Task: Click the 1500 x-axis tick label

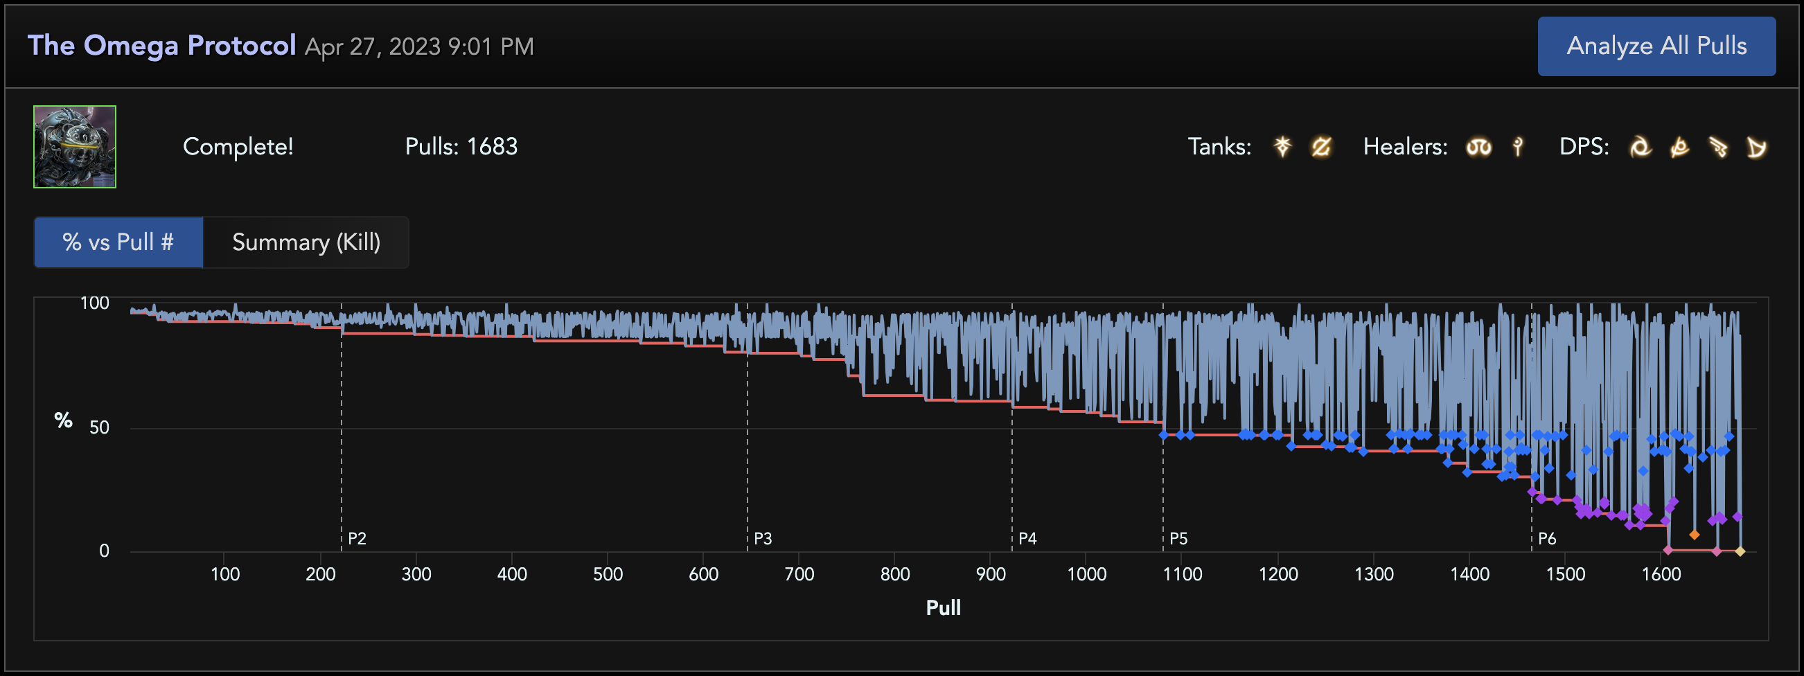Action: click(1565, 574)
